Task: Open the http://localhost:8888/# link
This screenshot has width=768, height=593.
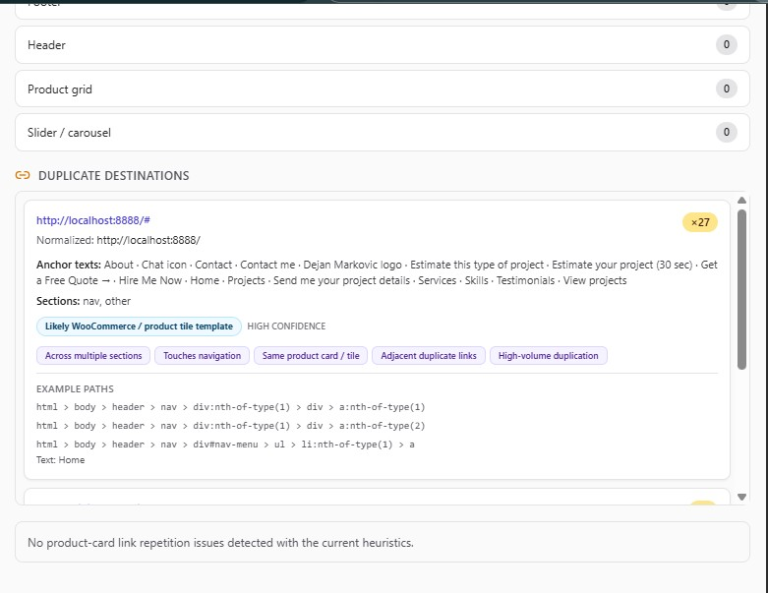Action: (92, 220)
